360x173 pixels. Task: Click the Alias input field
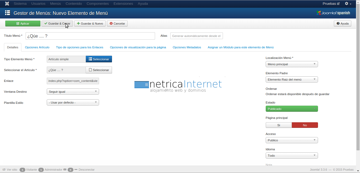point(197,36)
